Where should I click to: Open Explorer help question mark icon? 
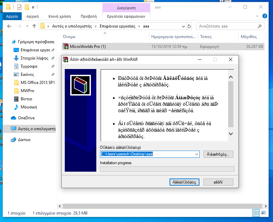tap(265, 16)
